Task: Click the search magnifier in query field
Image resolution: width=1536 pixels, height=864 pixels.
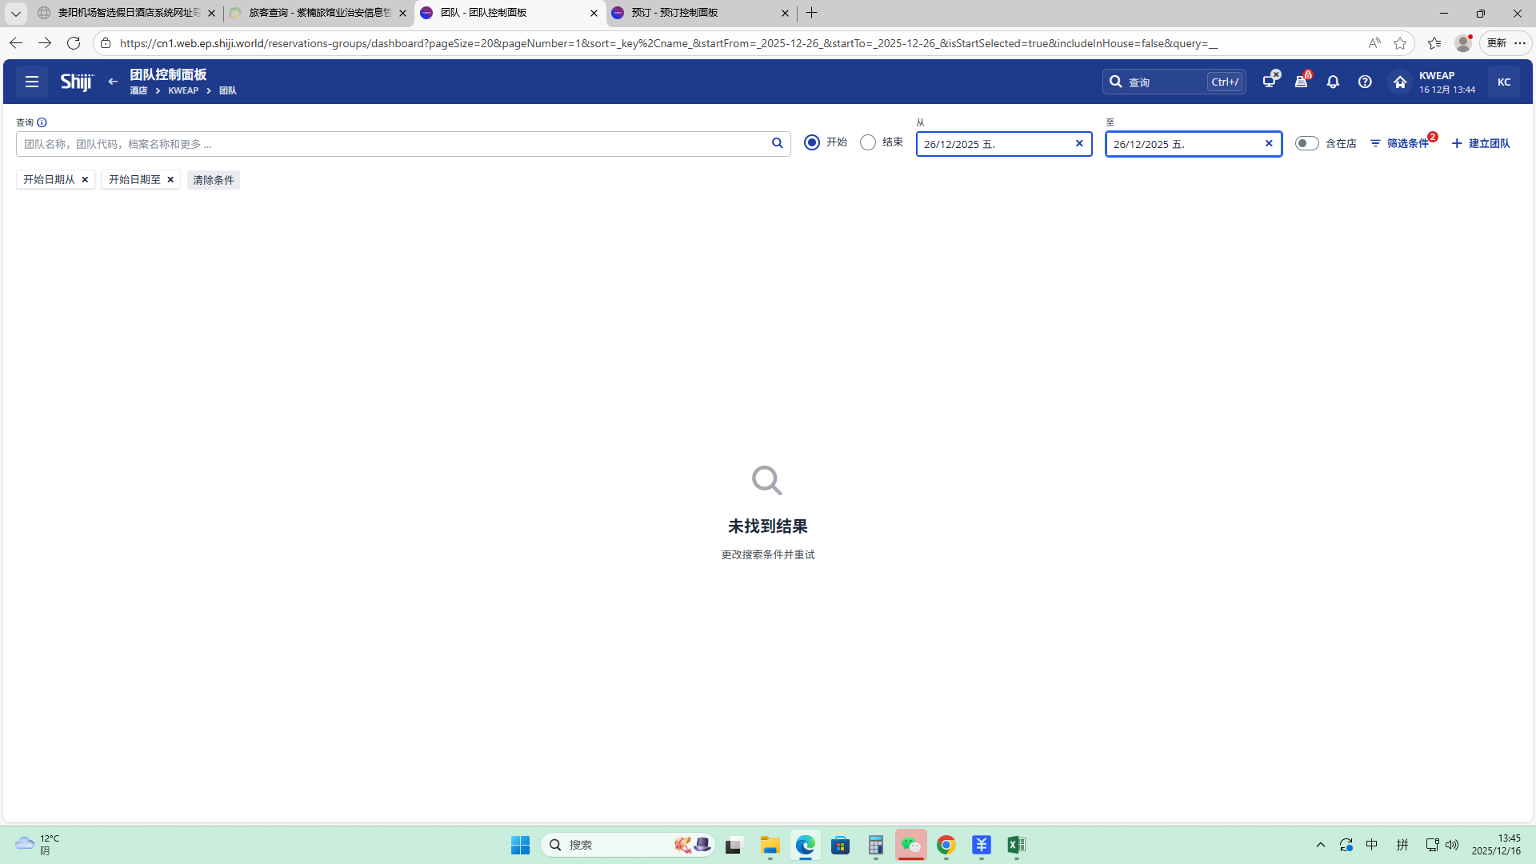Action: pyautogui.click(x=777, y=144)
